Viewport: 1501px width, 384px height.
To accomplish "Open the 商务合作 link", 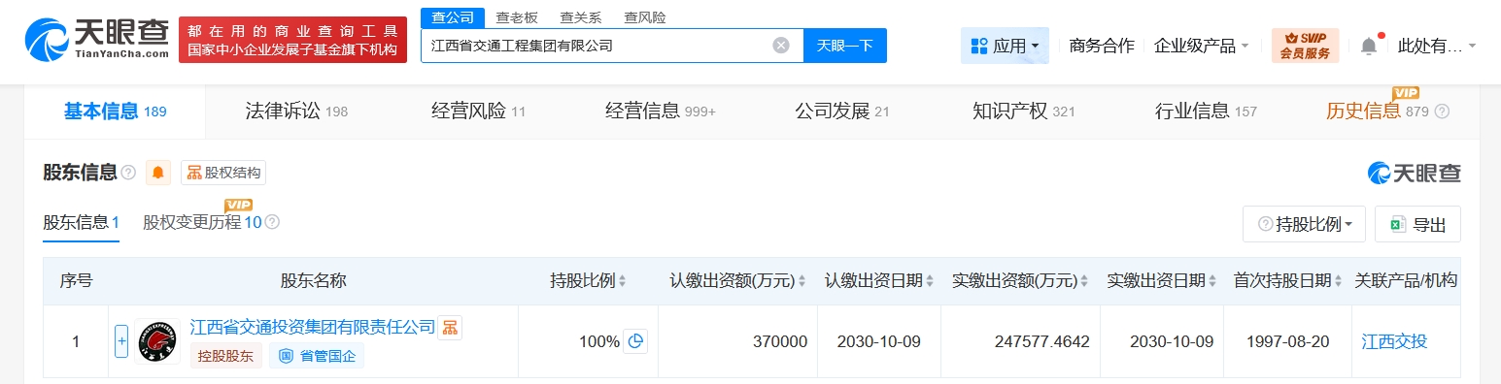I will coord(1102,46).
